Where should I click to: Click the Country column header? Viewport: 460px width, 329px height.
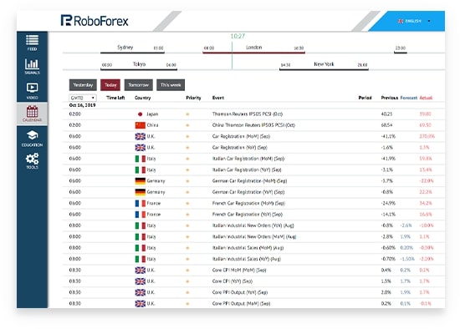pos(142,98)
